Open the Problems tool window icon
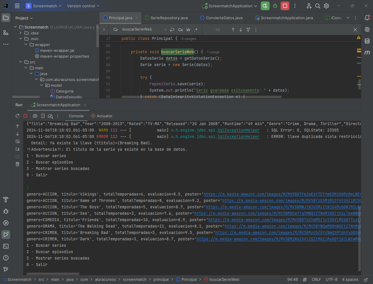Image resolution: width=373 pixels, height=284 pixels. tap(6, 258)
